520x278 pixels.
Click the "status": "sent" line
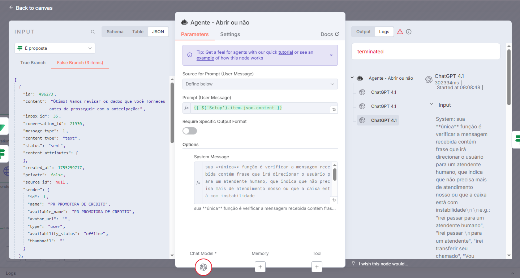coord(44,146)
